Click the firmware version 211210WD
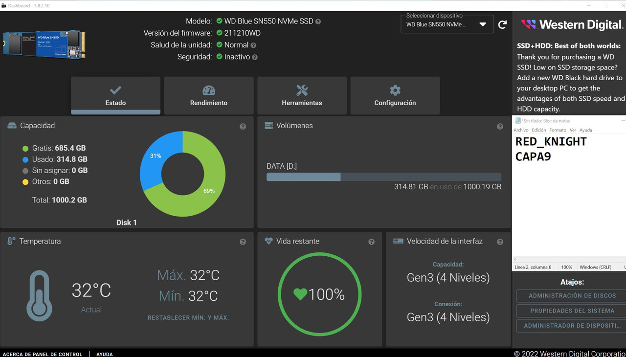This screenshot has height=357, width=626. click(x=243, y=33)
